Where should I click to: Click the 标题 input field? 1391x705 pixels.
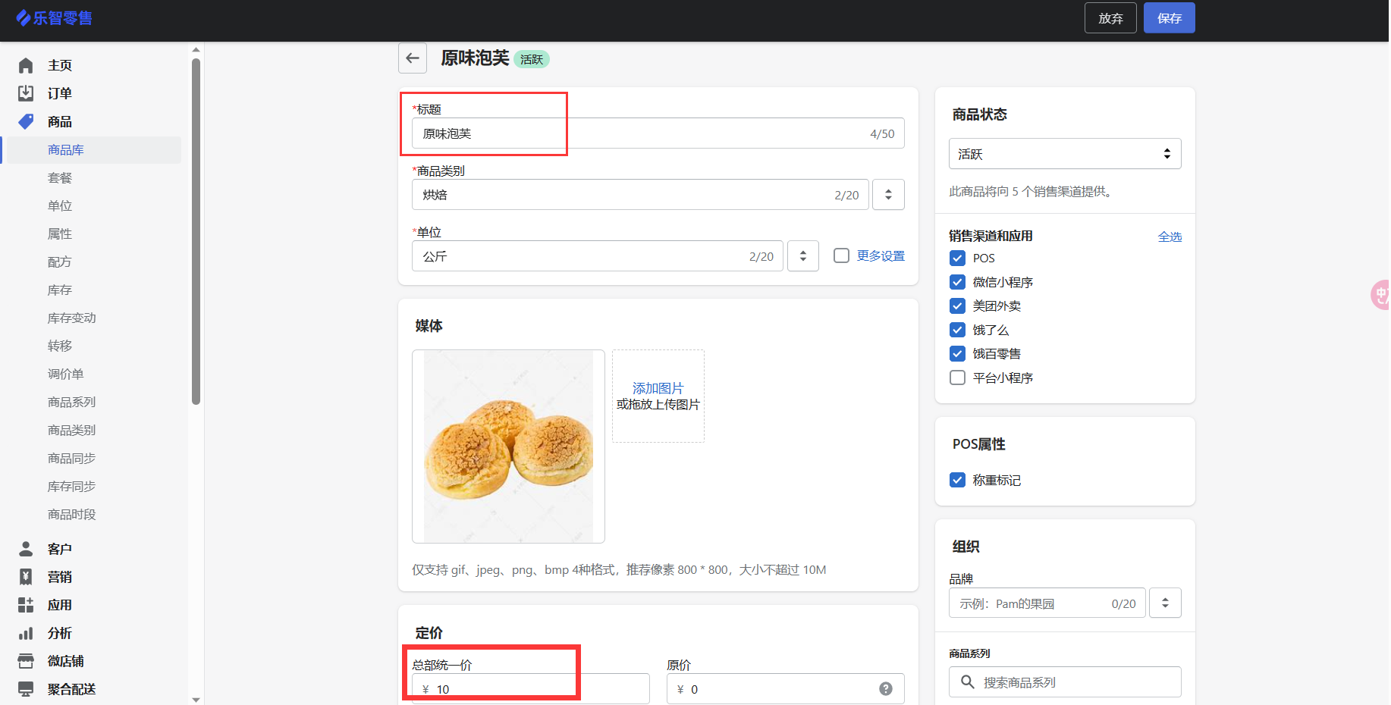click(x=658, y=133)
